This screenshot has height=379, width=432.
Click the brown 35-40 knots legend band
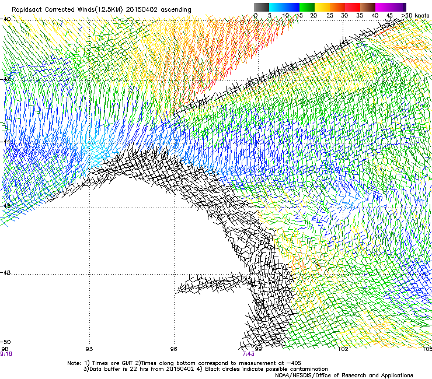tap(368, 7)
